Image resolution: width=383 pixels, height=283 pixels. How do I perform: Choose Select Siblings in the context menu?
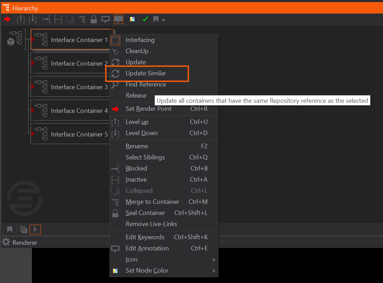(164, 157)
